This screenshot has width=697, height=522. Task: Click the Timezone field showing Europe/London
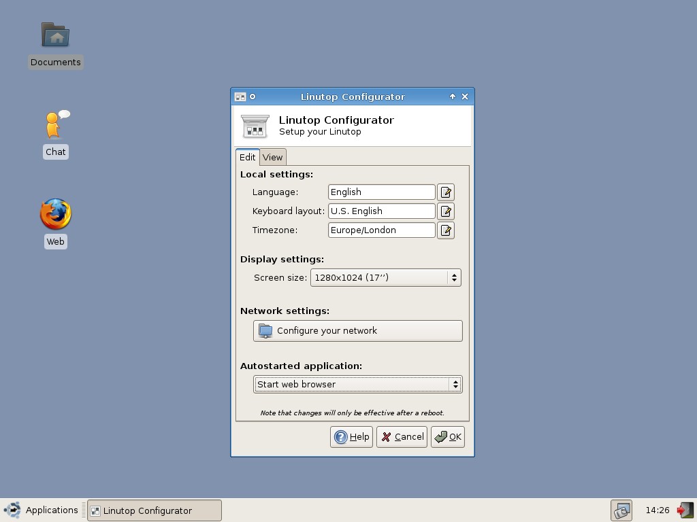381,230
